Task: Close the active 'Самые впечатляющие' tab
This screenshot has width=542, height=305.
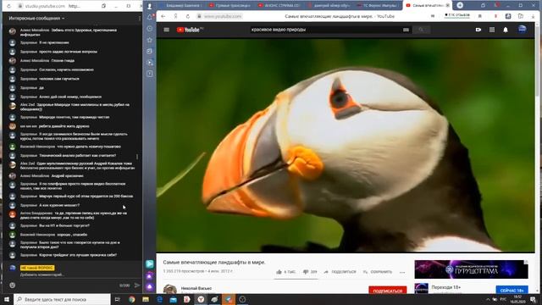Action: [x=448, y=6]
